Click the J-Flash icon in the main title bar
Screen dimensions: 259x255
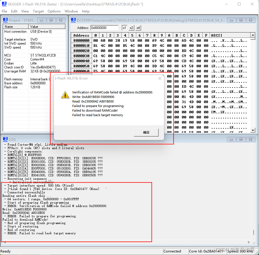pos(4,4)
